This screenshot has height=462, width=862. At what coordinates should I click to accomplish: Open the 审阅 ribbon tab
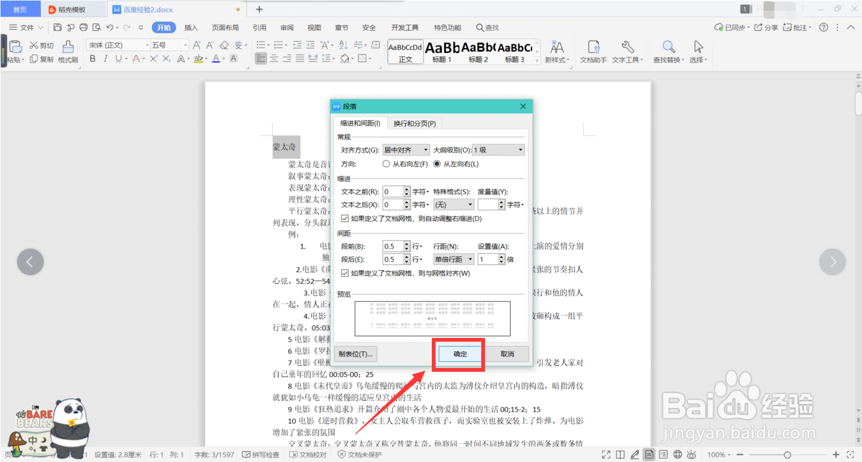(287, 27)
